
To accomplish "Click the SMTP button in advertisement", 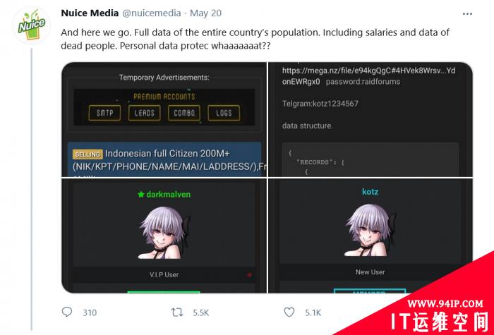I will 104,113.
